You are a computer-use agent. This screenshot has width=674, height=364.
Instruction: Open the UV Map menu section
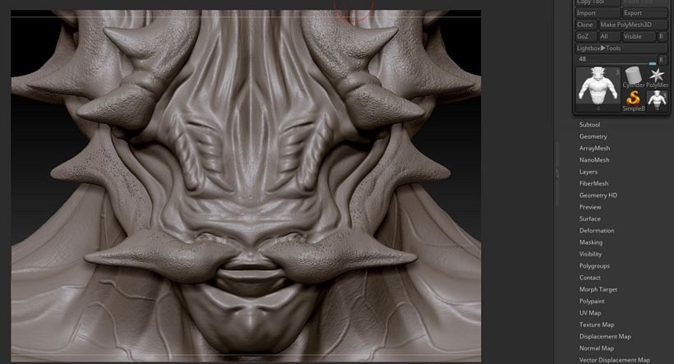[x=590, y=313]
